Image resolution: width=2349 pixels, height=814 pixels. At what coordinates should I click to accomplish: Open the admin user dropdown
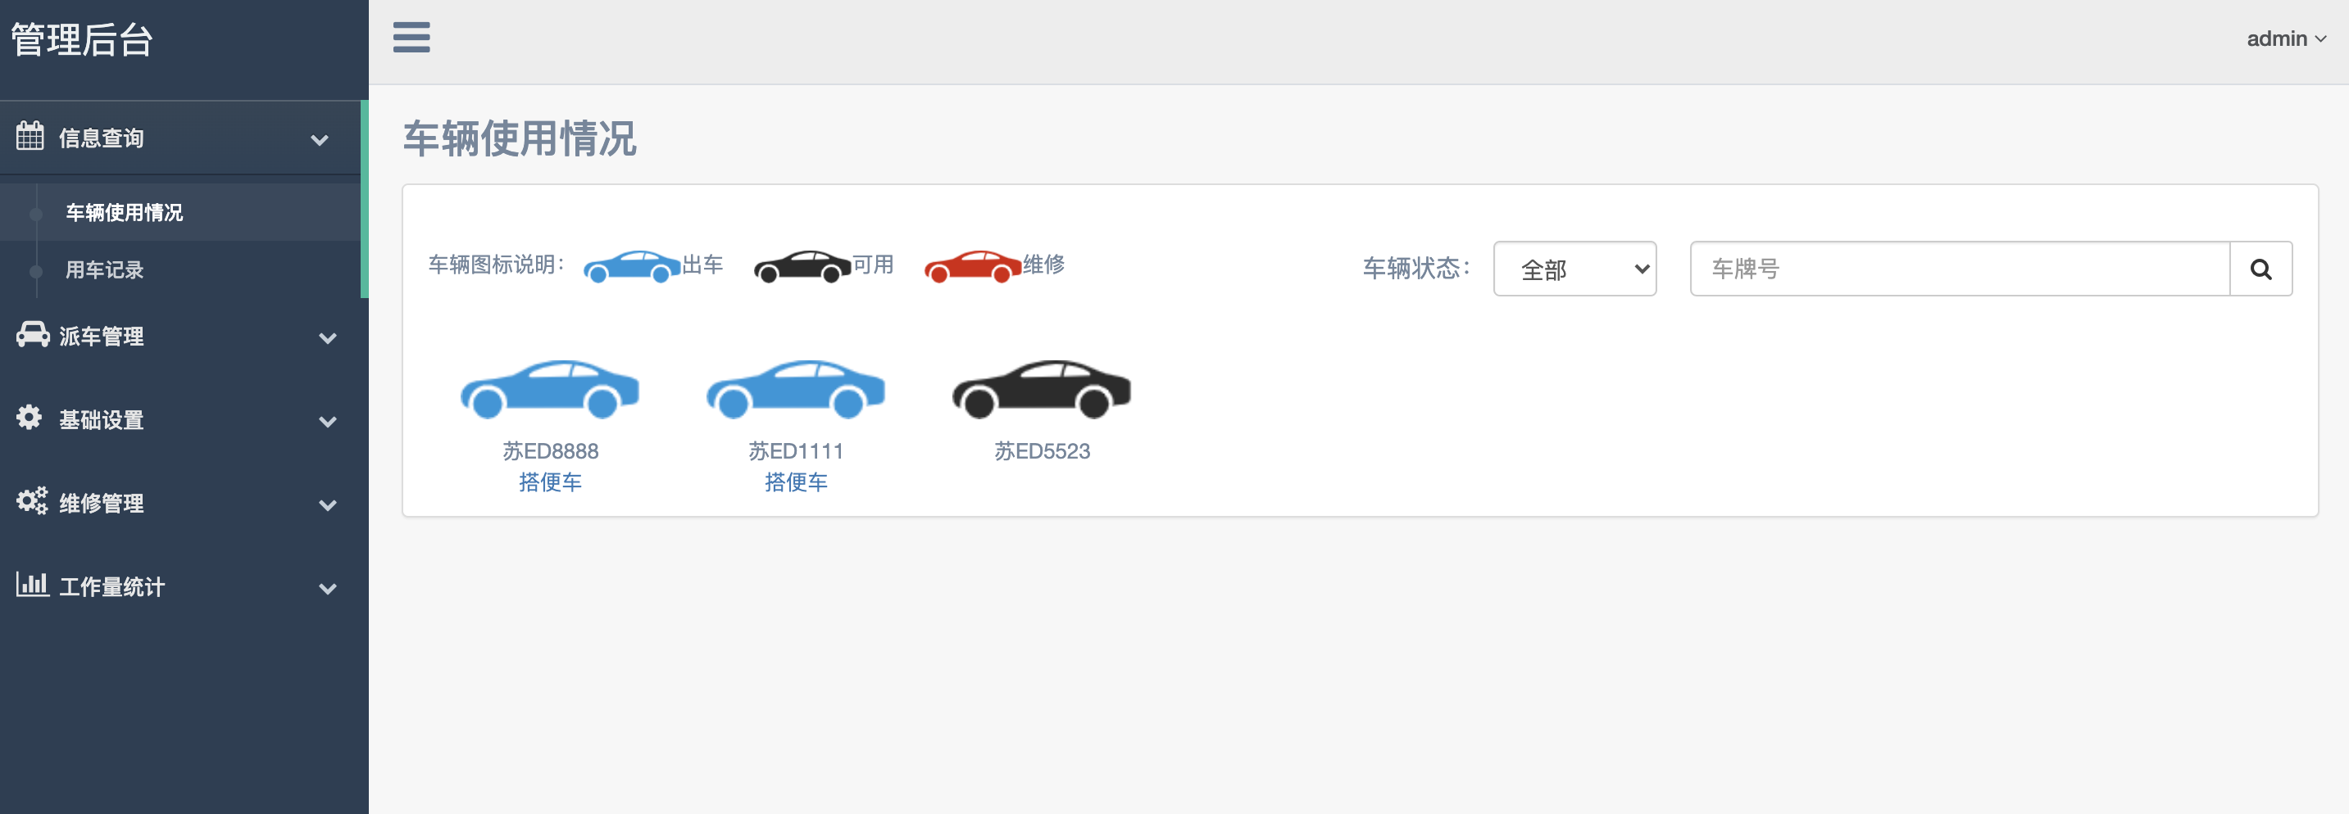[x=2286, y=38]
